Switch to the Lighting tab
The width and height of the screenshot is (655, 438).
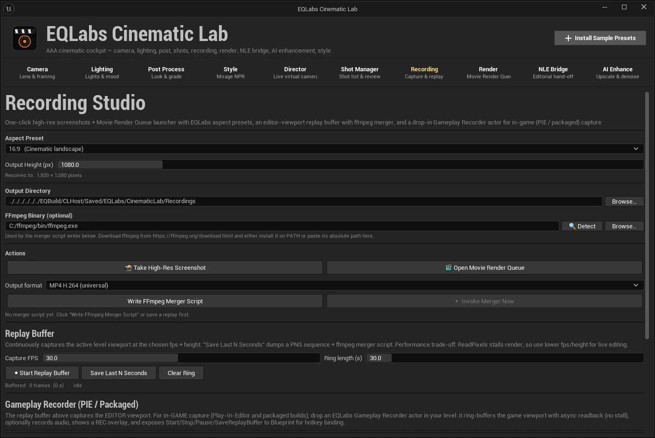(x=102, y=73)
